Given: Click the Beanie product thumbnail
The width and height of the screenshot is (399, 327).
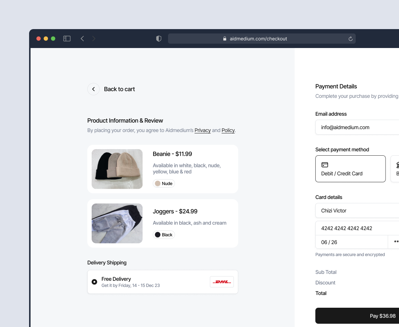Looking at the screenshot, I should (x=117, y=169).
